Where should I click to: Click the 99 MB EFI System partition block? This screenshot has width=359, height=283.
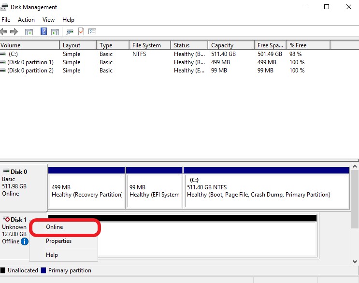click(154, 191)
